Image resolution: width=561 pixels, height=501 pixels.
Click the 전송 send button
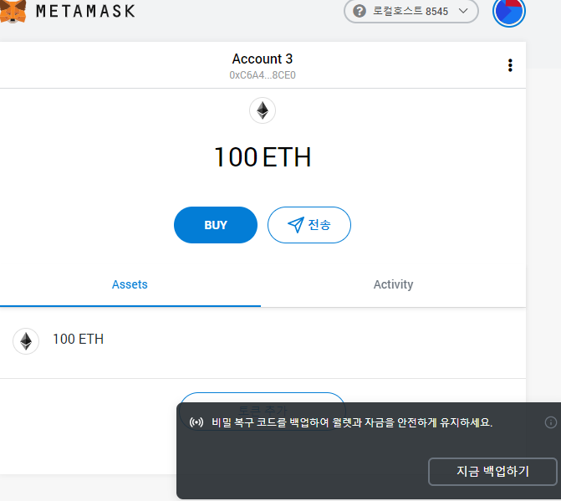[x=309, y=225]
